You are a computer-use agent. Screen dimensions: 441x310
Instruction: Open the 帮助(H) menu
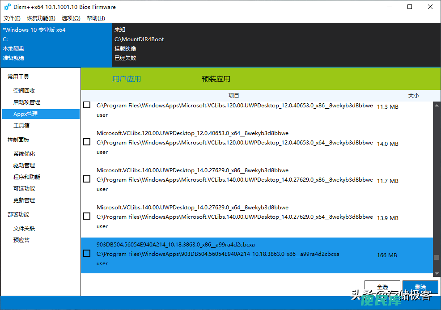96,18
